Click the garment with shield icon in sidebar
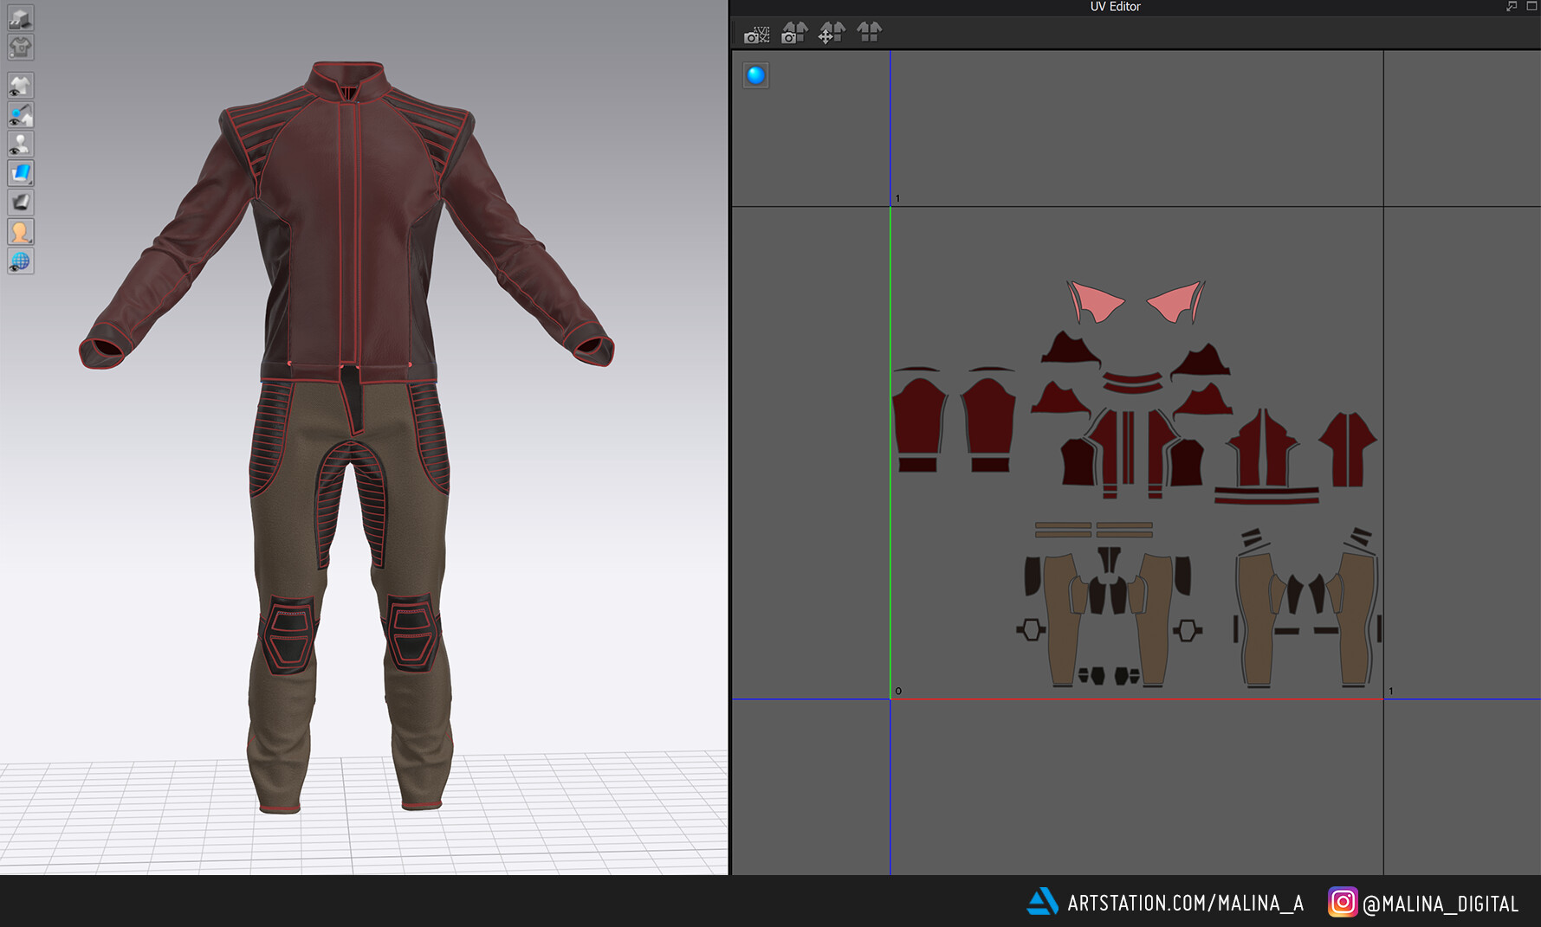This screenshot has height=927, width=1541. click(x=21, y=47)
